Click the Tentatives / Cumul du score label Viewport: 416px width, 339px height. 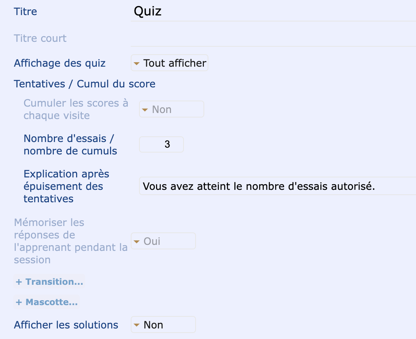pos(85,84)
